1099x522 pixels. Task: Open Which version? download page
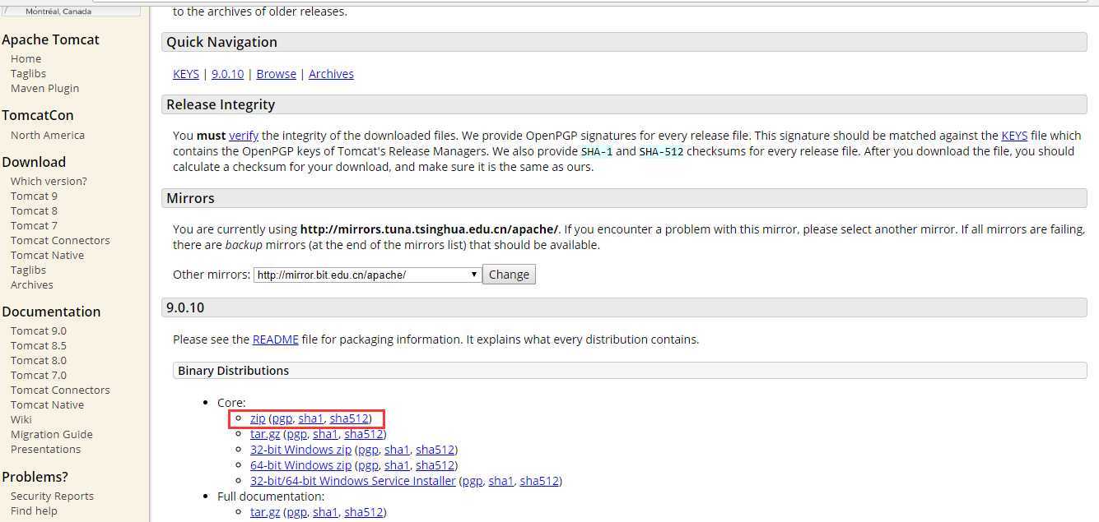click(49, 181)
